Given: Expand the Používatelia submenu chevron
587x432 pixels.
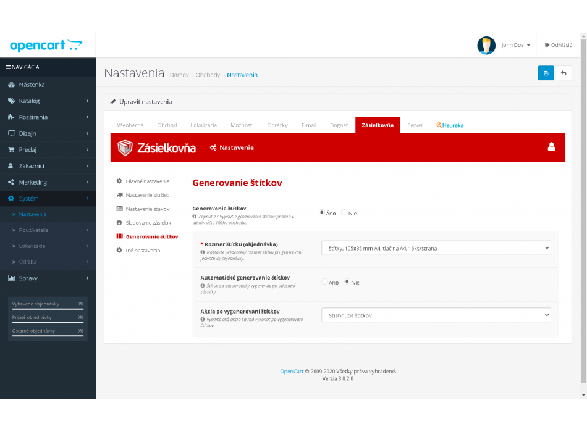Looking at the screenshot, I should click(x=87, y=230).
